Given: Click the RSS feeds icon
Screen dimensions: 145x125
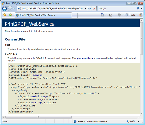Looking at the screenshot, I should pyautogui.click(x=111, y=15).
